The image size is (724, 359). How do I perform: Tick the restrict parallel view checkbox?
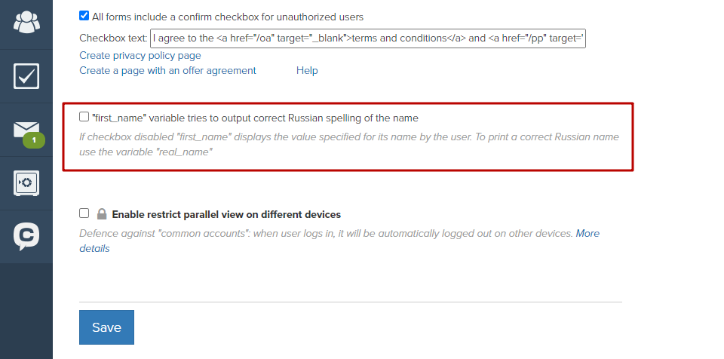pos(84,213)
